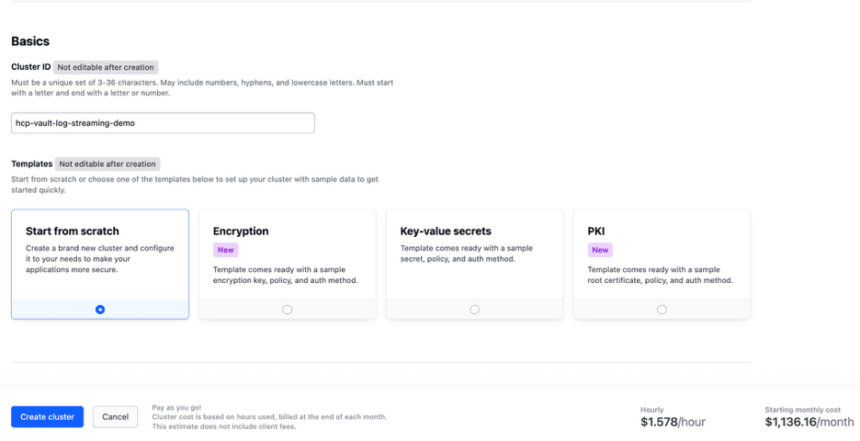Click the Templates 'Not editable after creation' badge
860x441 pixels.
coord(107,164)
